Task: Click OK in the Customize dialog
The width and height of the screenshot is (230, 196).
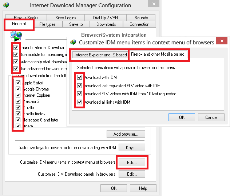Action: pos(182,117)
